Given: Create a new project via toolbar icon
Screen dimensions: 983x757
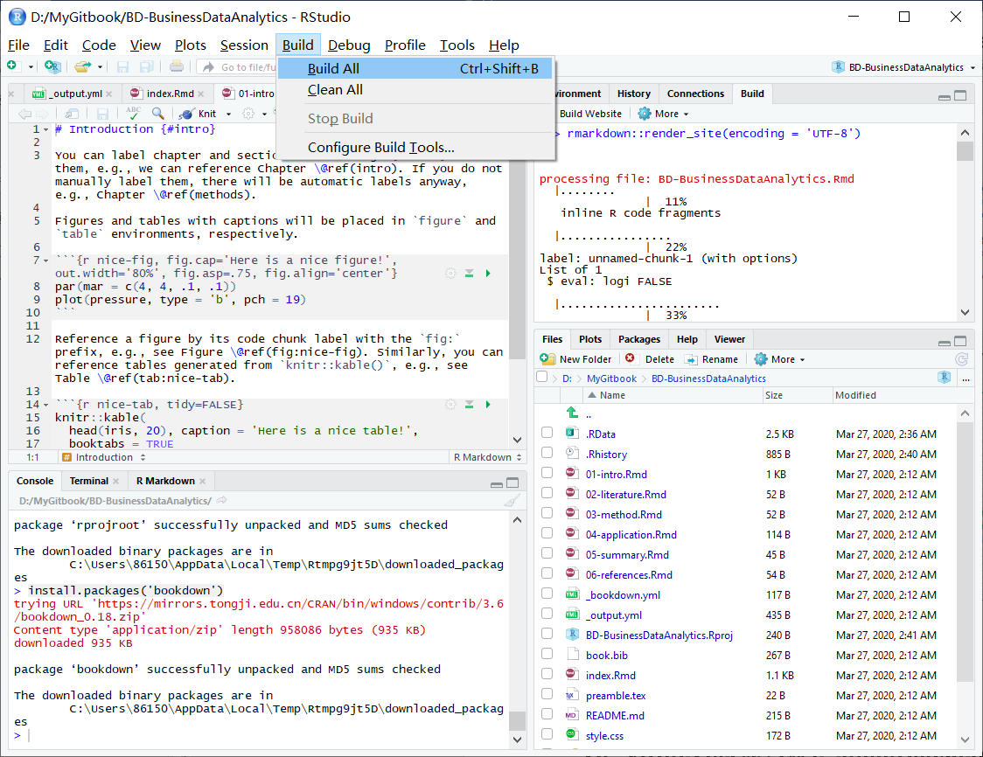Looking at the screenshot, I should 52,66.
